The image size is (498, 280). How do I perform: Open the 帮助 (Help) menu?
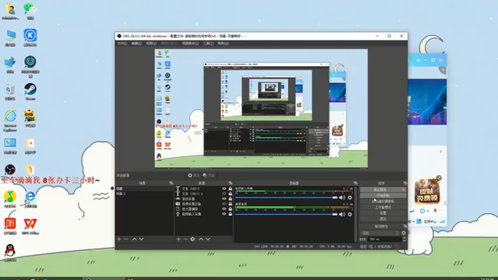coord(223,44)
